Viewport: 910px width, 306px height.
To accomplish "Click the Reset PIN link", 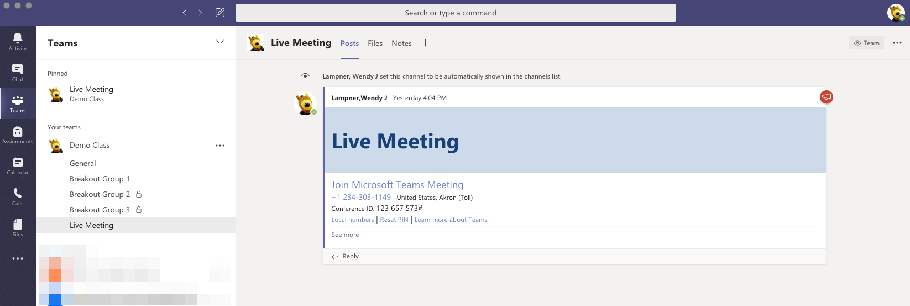I will (394, 220).
